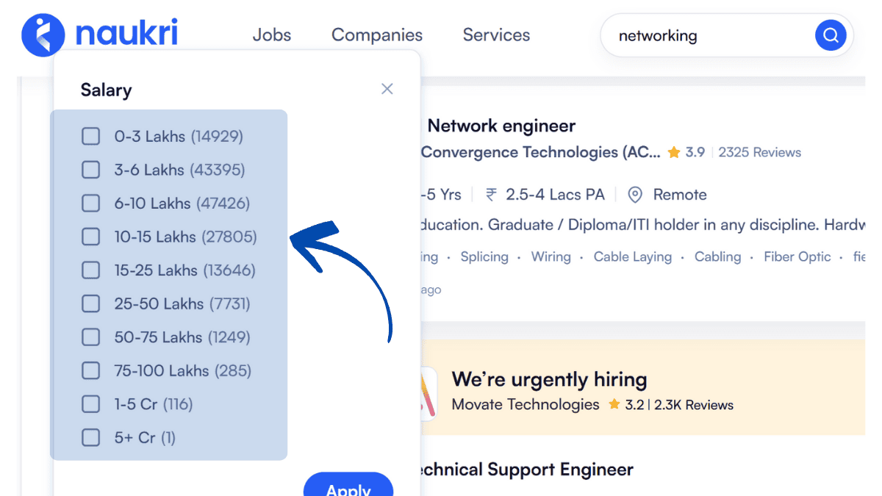Click the Convergence Technologies rating star
The image size is (882, 496).
(674, 153)
